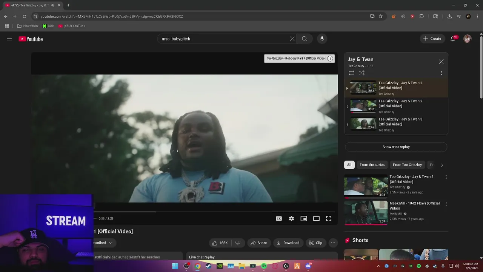Close the Jay & Twan playlist panel
483x272 pixels.
pyautogui.click(x=441, y=62)
